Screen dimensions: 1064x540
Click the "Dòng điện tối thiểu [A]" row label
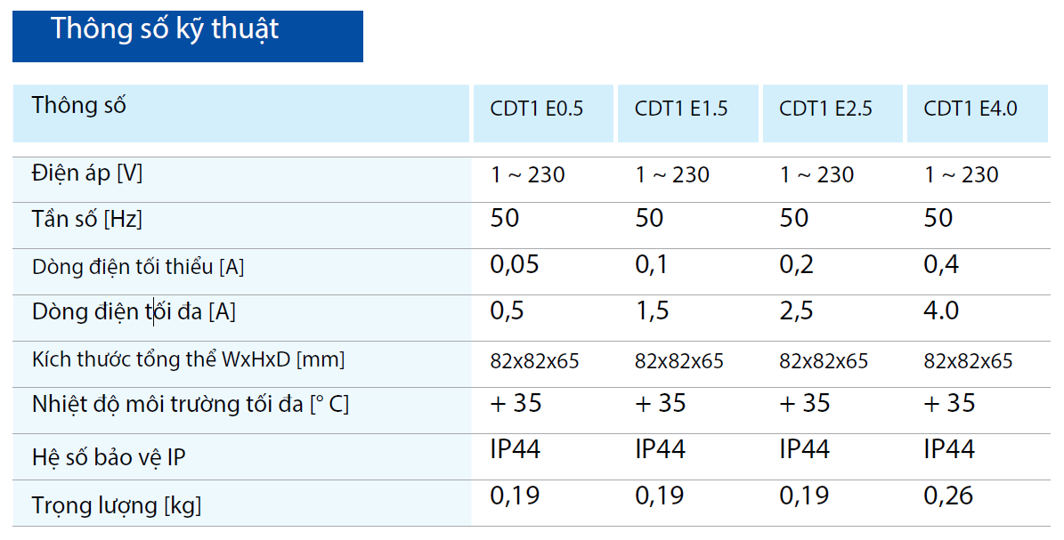(x=138, y=266)
